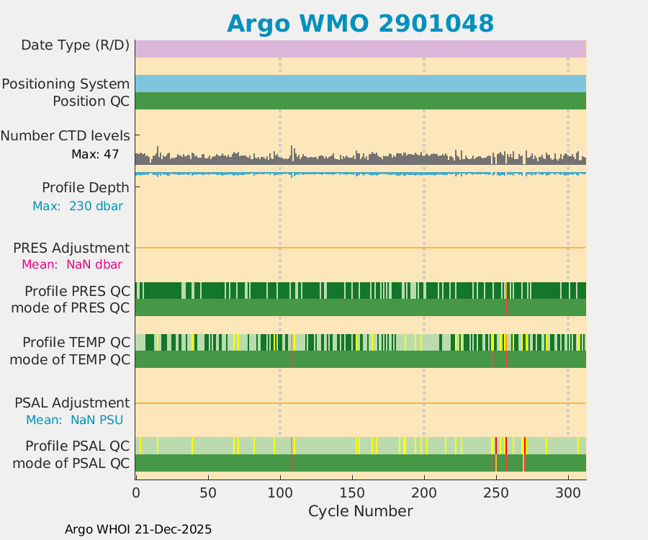This screenshot has width=648, height=540.
Task: Click the Profile Depth label
Action: [x=85, y=187]
